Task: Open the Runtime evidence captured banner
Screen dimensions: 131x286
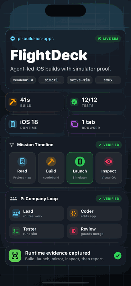Action: [x=65, y=256]
